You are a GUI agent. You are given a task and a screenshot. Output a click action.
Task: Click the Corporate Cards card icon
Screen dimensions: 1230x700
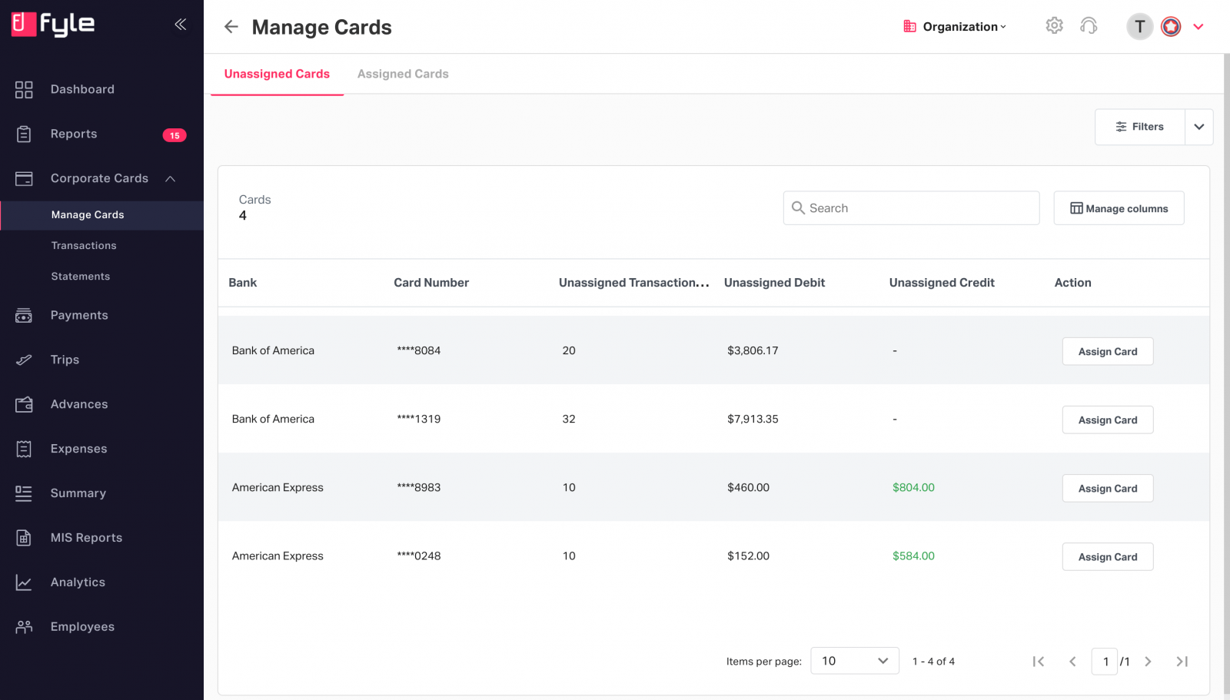[23, 177]
